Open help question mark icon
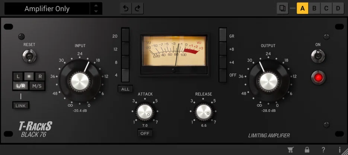The height and width of the screenshot is (155, 348). pyautogui.click(x=323, y=150)
